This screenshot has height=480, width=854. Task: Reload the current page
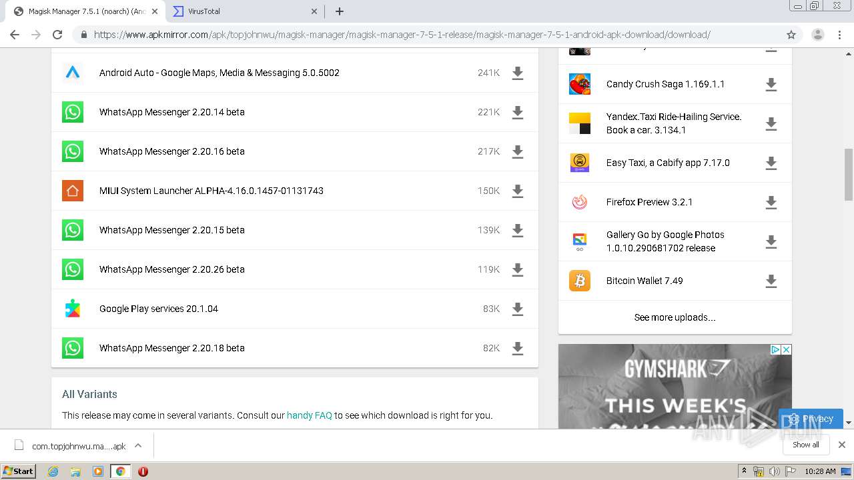(x=57, y=35)
